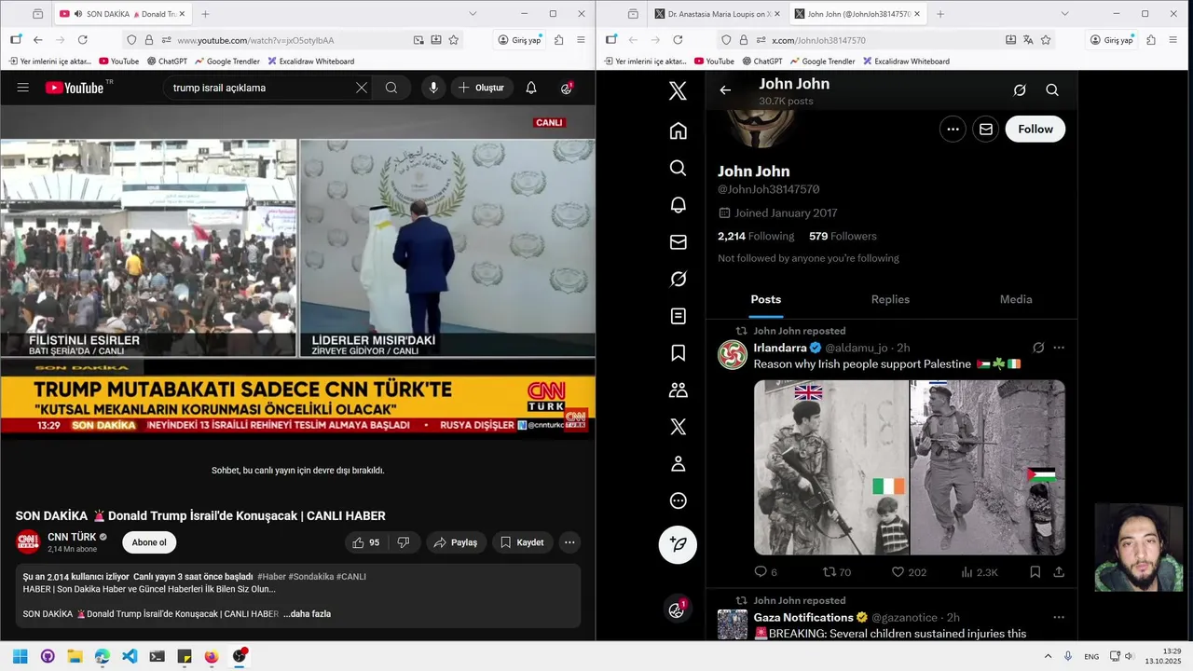Viewport: 1193px width, 671px height.
Task: Show hidden system tray icons
Action: 1048,656
